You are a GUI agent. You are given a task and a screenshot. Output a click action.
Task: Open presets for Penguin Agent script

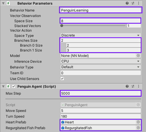tap(133, 86)
